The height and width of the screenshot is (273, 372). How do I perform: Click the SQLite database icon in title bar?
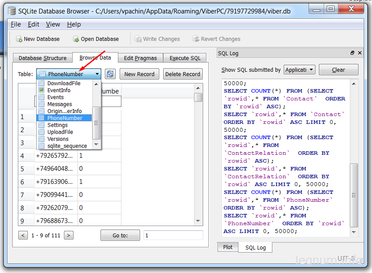[x=12, y=11]
